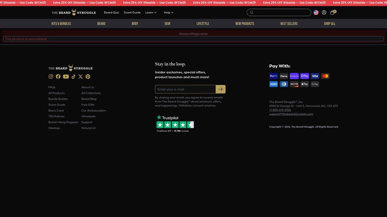Open the Pinterest icon in footer
The height and width of the screenshot is (217, 387).
click(88, 77)
